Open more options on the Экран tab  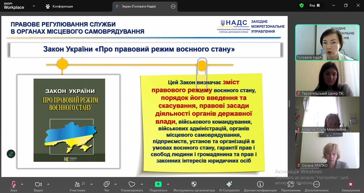[x=173, y=6]
